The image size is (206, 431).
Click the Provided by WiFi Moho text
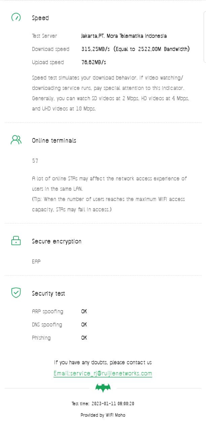coord(103,415)
